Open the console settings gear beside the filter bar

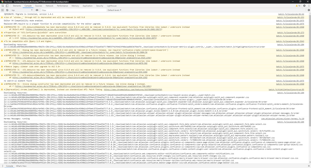[x=309, y=10]
